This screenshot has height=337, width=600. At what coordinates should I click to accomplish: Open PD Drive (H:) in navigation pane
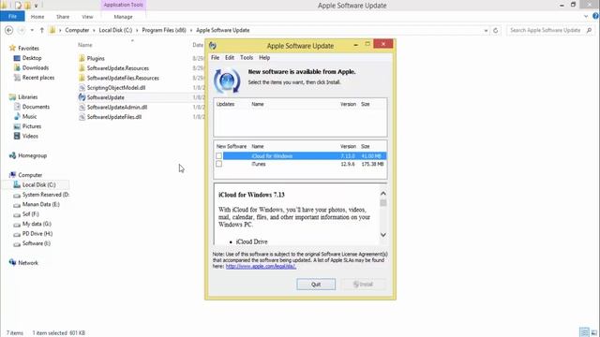click(37, 233)
